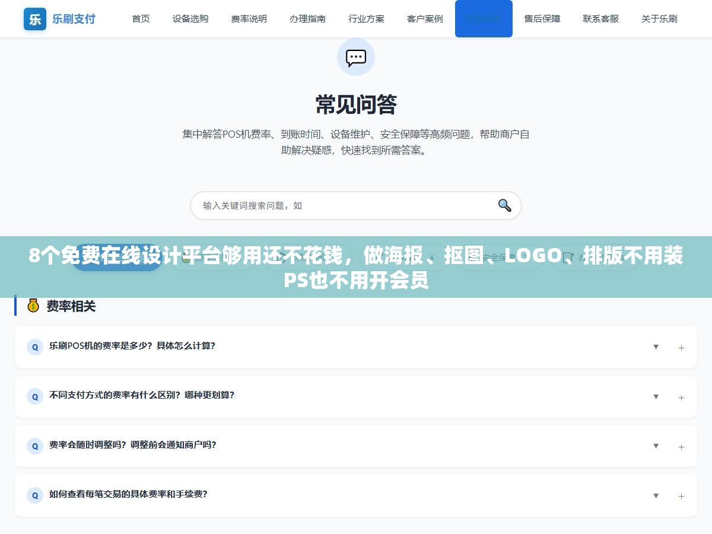
Task: Select 办理指南 in the top menu
Action: pyautogui.click(x=307, y=18)
